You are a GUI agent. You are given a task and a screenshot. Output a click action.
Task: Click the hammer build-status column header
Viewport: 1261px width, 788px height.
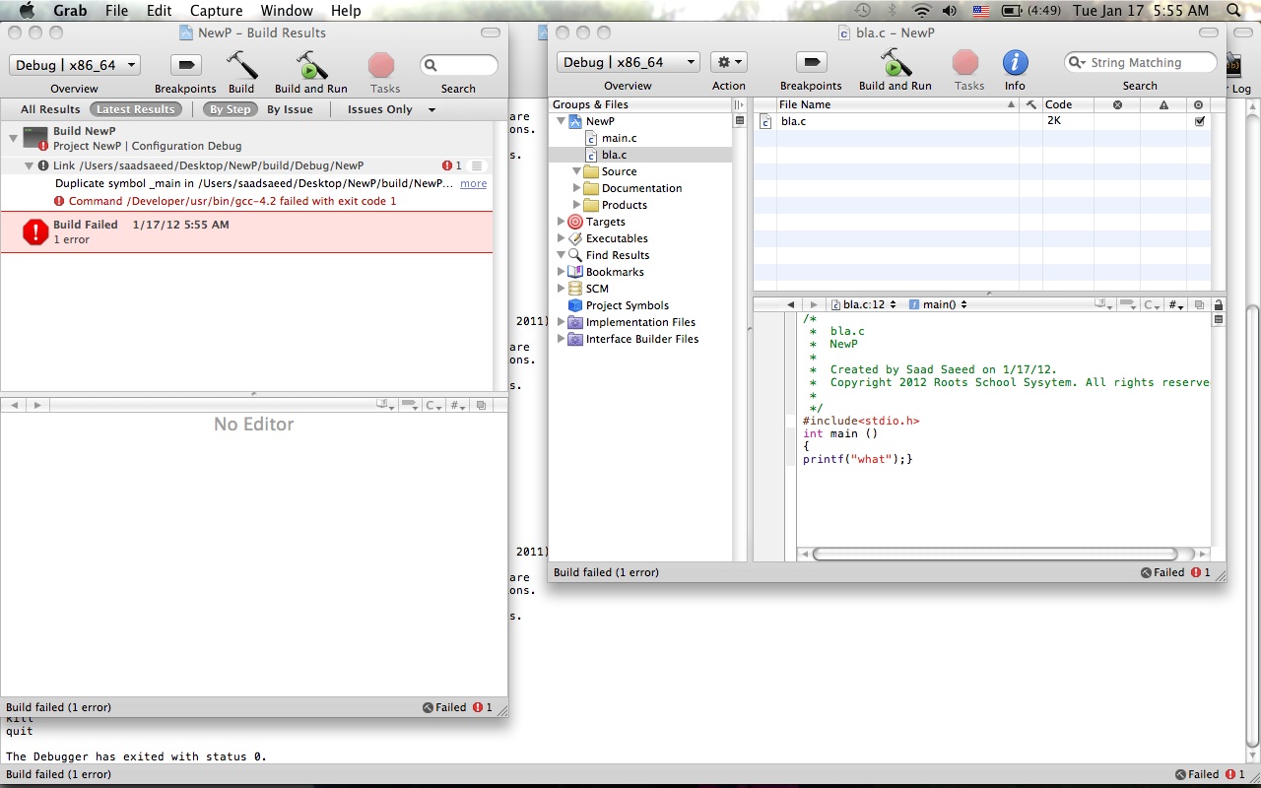(x=1031, y=104)
